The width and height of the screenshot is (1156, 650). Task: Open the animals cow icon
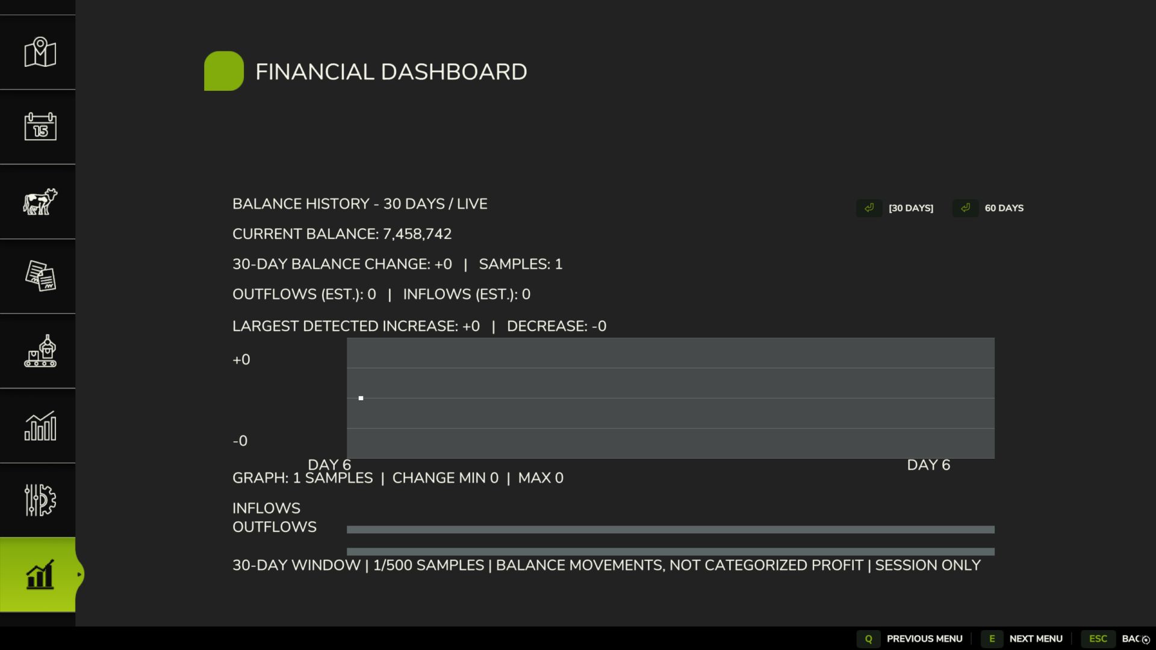[40, 202]
